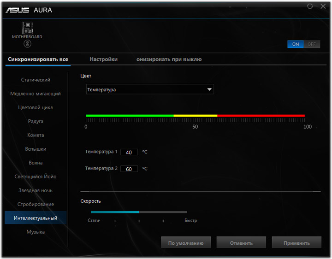Open the Синхронизировать все tab
The image size is (332, 259).
click(x=38, y=59)
